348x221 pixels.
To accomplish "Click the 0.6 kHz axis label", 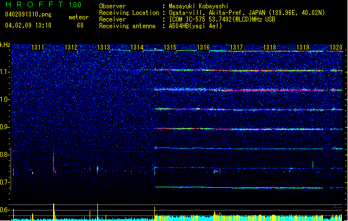I will coord(4,210).
